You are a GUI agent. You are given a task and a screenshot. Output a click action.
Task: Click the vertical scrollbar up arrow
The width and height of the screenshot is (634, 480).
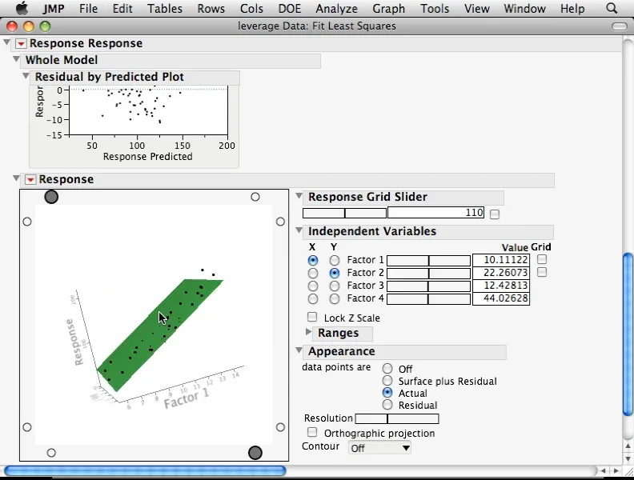(628, 446)
